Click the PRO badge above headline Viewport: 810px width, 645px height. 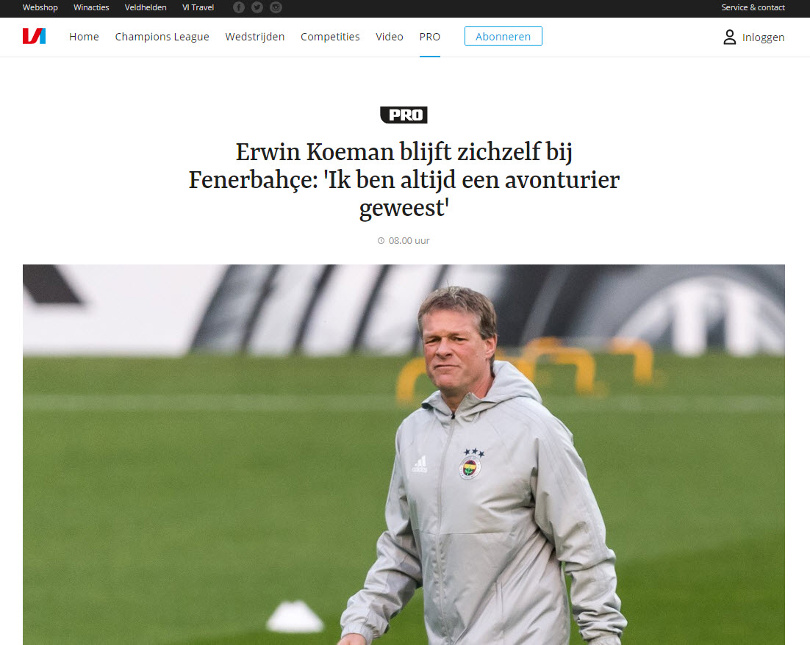click(x=404, y=115)
